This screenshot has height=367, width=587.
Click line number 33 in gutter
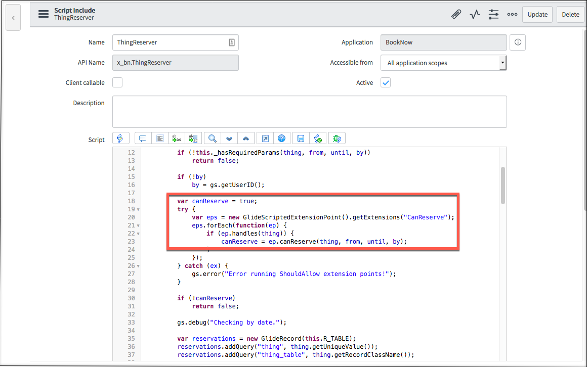131,323
